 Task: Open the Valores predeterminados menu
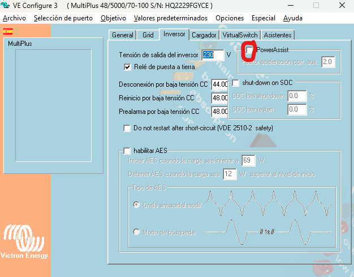pos(170,18)
